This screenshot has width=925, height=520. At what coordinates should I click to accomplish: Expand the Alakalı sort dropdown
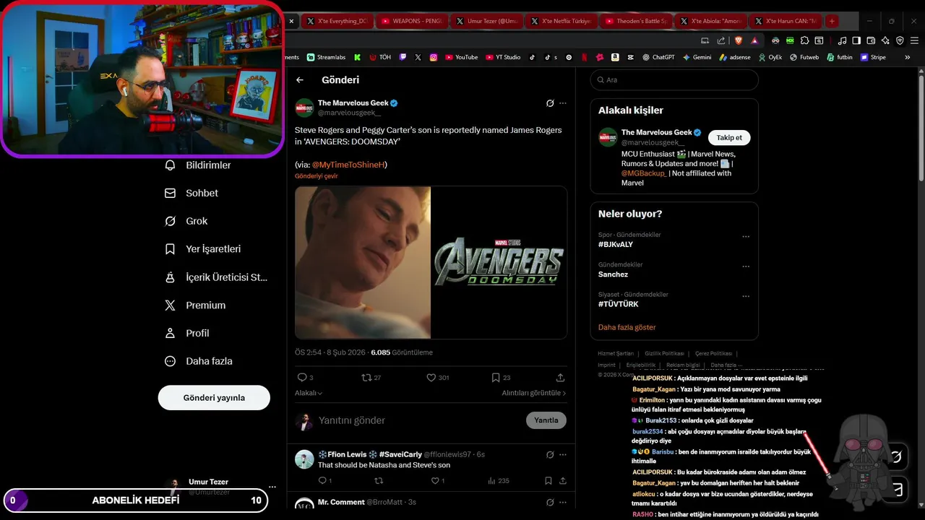[309, 393]
